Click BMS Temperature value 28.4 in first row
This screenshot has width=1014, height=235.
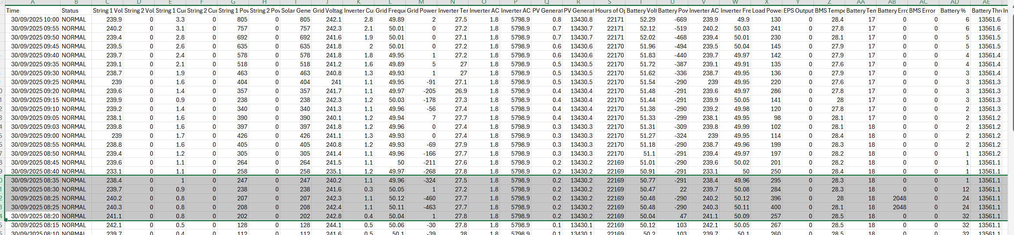pos(829,20)
